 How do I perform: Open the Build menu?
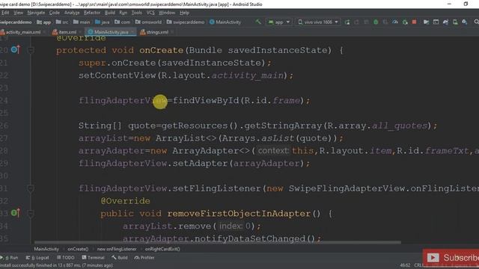pyautogui.click(x=110, y=13)
